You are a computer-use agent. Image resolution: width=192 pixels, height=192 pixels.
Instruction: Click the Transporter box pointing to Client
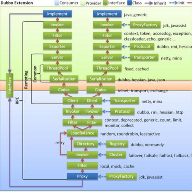coord(125,101)
